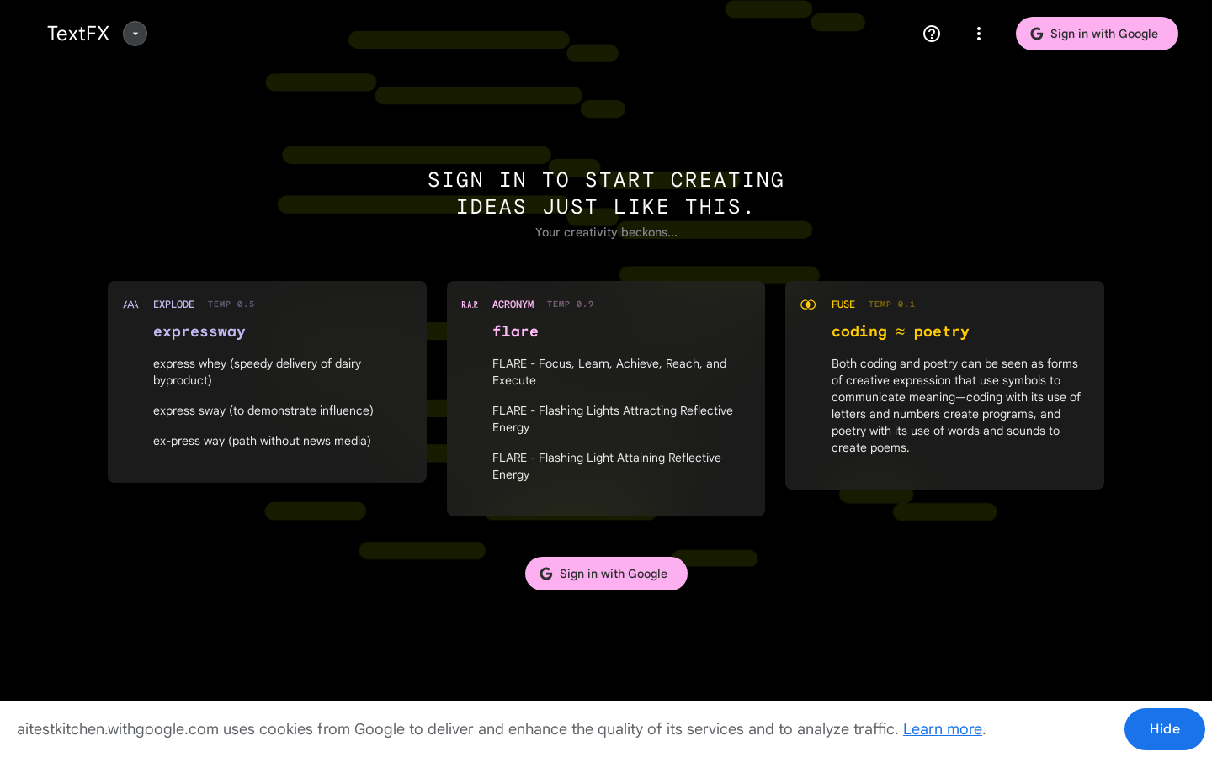Open the Learn more cookies link
Screen dimensions: 1212x757
tap(942, 729)
